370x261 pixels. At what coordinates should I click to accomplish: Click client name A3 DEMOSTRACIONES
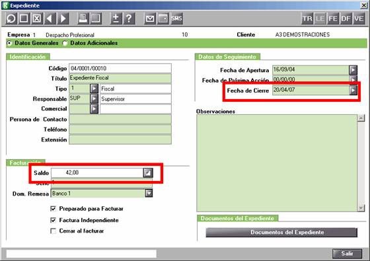[x=303, y=34]
